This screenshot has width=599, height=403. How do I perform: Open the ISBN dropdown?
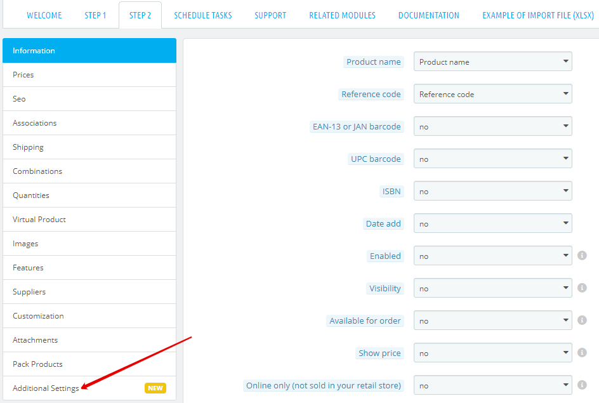tap(493, 191)
